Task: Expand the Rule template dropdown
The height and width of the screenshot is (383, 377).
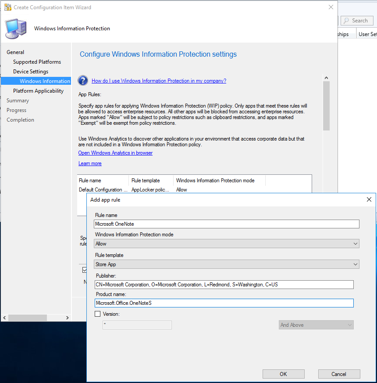Action: (x=227, y=264)
